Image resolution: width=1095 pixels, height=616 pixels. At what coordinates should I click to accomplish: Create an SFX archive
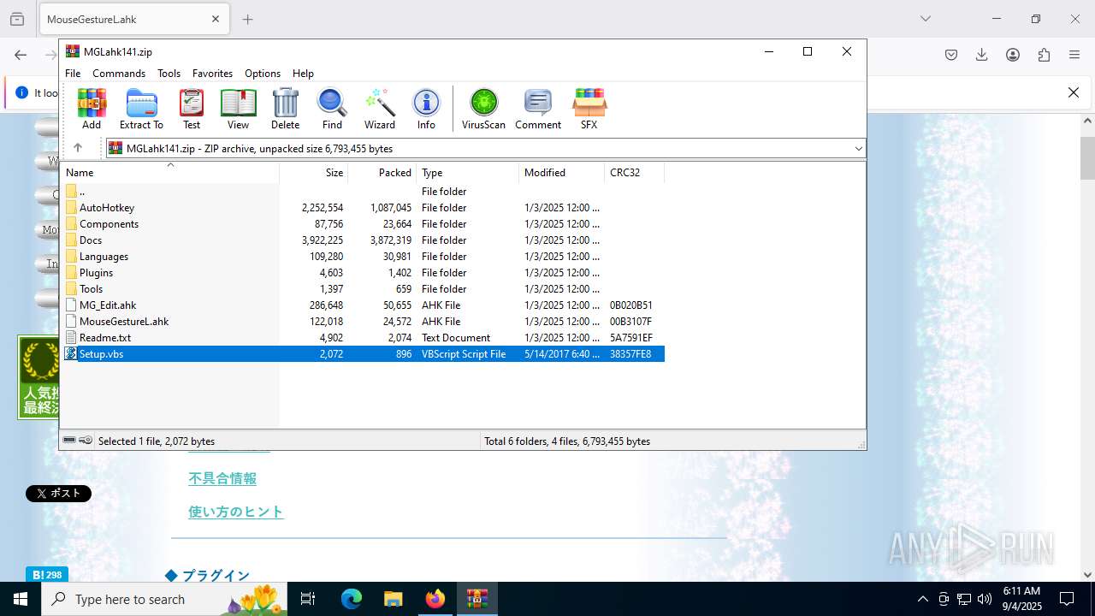pos(589,109)
